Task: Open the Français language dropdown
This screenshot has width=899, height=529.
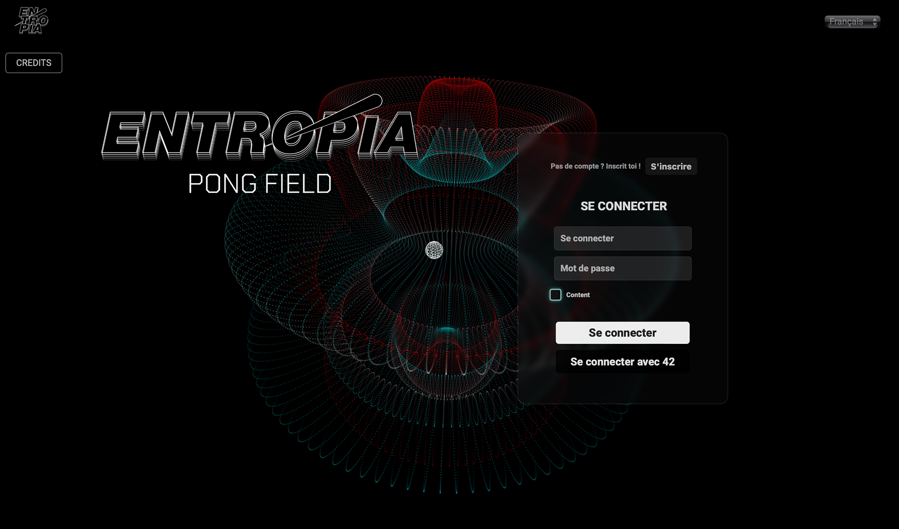Action: (847, 22)
